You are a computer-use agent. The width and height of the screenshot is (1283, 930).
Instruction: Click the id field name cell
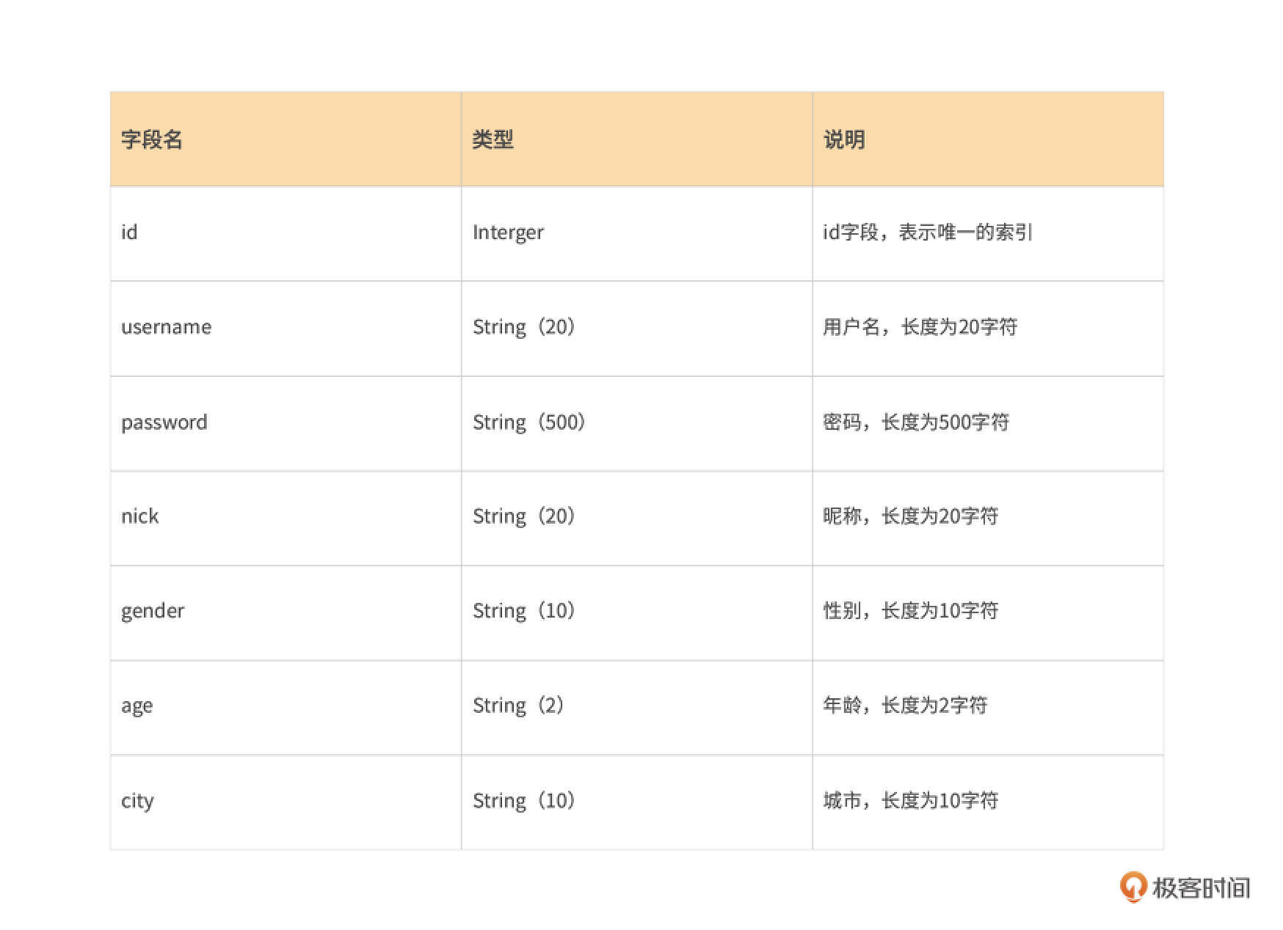pyautogui.click(x=129, y=232)
